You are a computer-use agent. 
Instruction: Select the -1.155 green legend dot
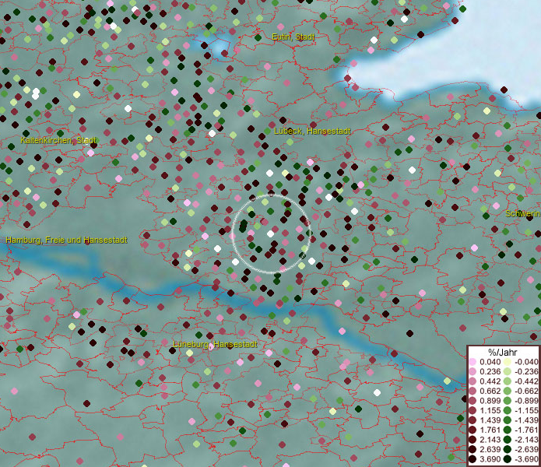(x=508, y=410)
